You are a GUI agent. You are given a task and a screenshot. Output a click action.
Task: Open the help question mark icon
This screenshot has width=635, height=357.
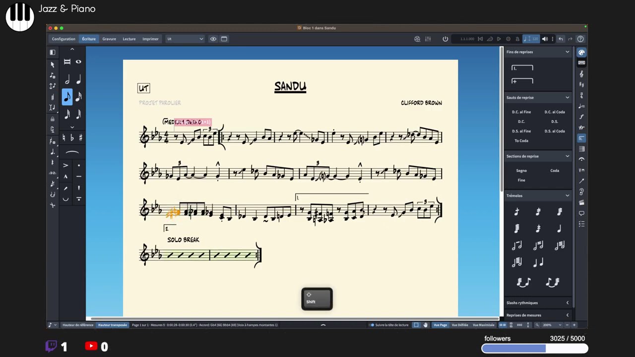580,39
